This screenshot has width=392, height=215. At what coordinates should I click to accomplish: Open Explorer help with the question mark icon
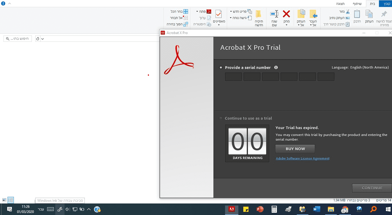3,3
